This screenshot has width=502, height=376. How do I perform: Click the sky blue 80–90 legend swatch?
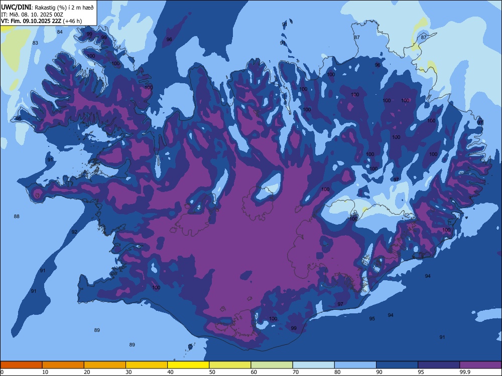(355, 365)
